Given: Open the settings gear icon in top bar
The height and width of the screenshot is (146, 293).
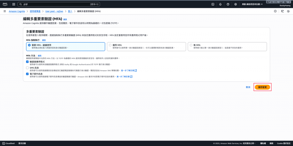Looking at the screenshot, I should click(236, 4).
